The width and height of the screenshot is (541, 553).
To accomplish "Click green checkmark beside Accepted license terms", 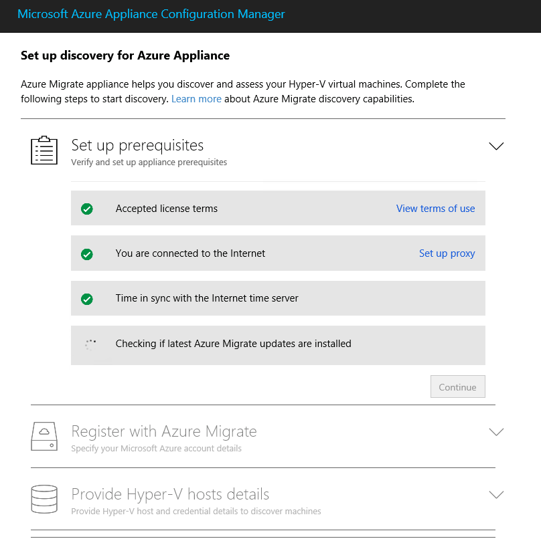I will pyautogui.click(x=87, y=209).
